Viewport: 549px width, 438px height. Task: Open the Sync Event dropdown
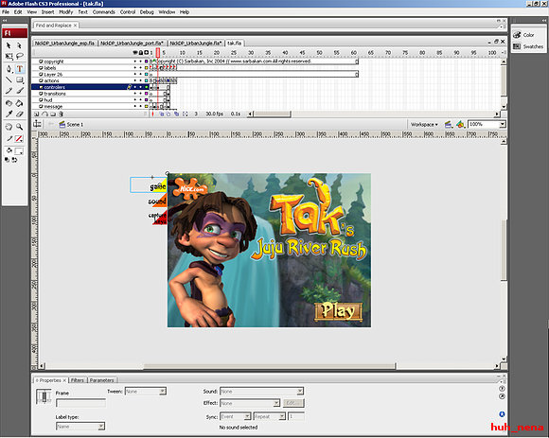tap(247, 416)
